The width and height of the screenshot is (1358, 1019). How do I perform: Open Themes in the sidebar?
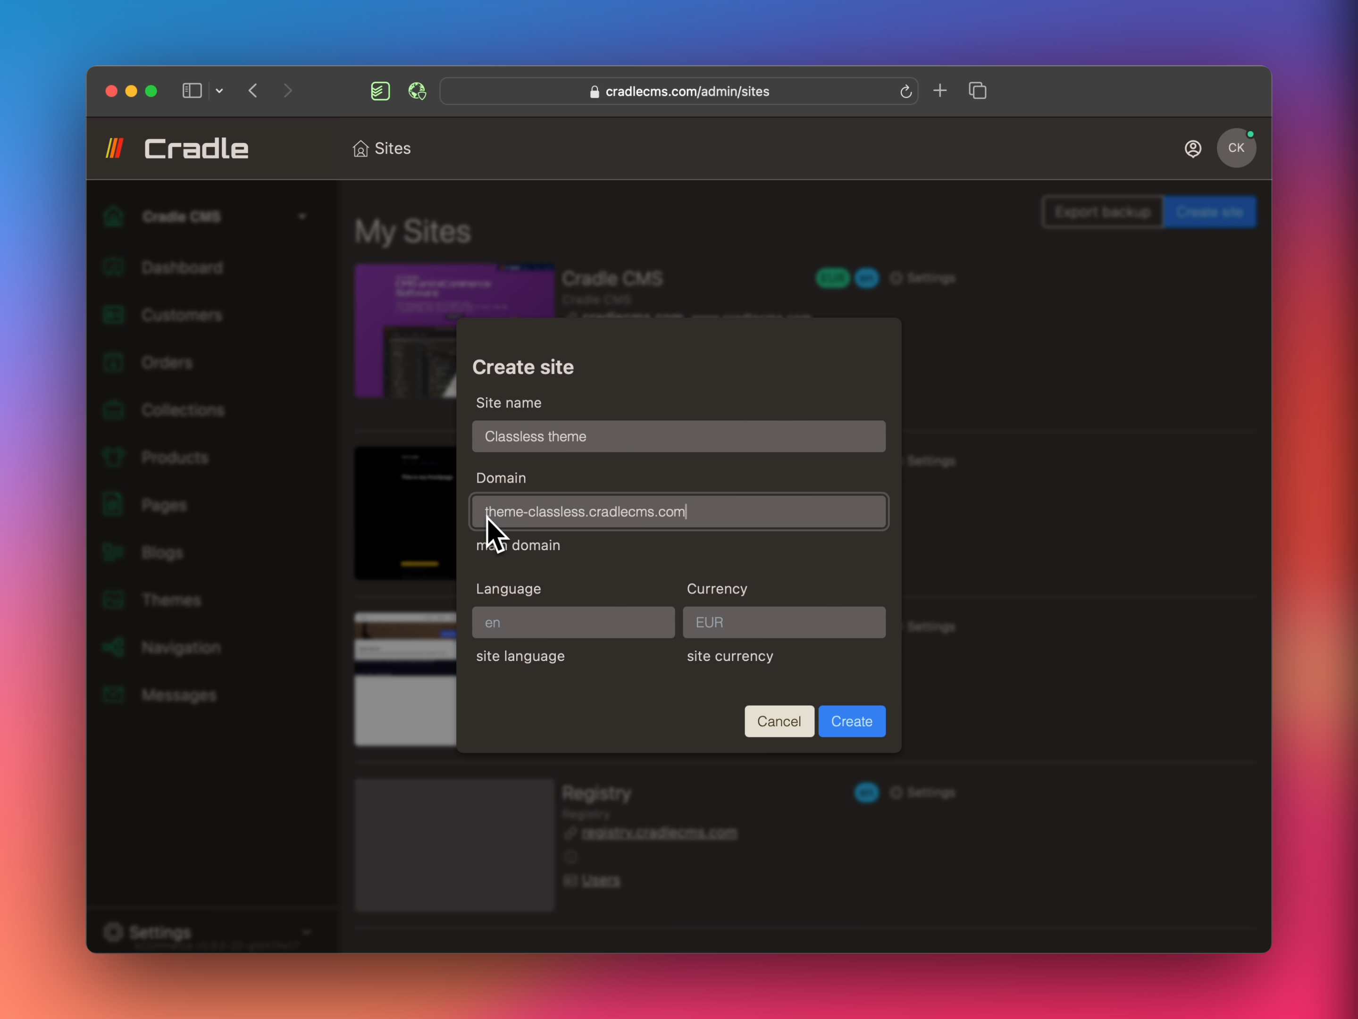pos(171,601)
